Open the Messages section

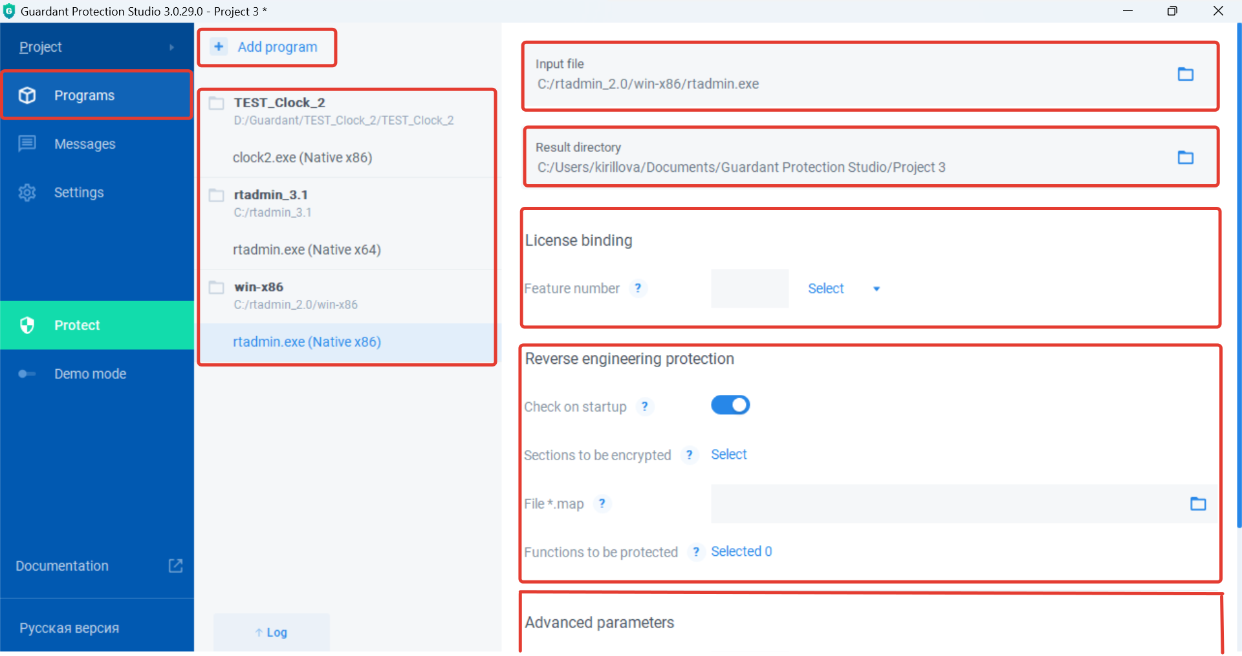pyautogui.click(x=85, y=144)
